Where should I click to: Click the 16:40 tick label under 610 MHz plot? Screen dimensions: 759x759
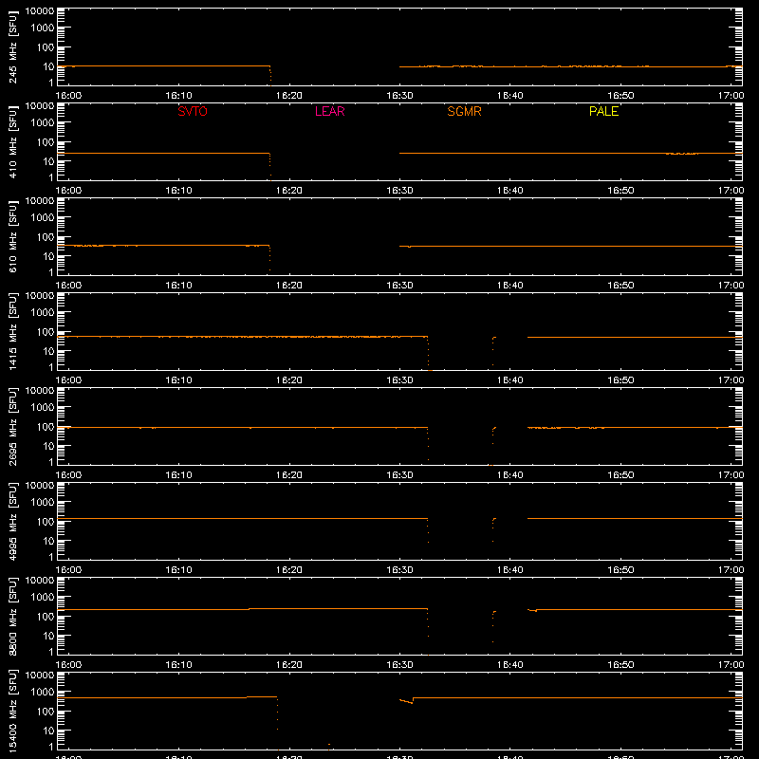click(x=510, y=286)
